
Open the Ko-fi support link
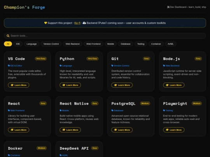(x=77, y=23)
